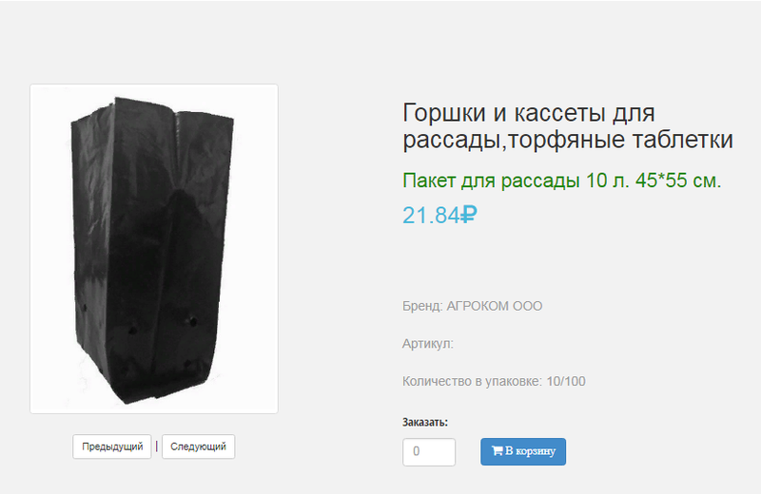Focus the order quantity input field

tap(429, 452)
